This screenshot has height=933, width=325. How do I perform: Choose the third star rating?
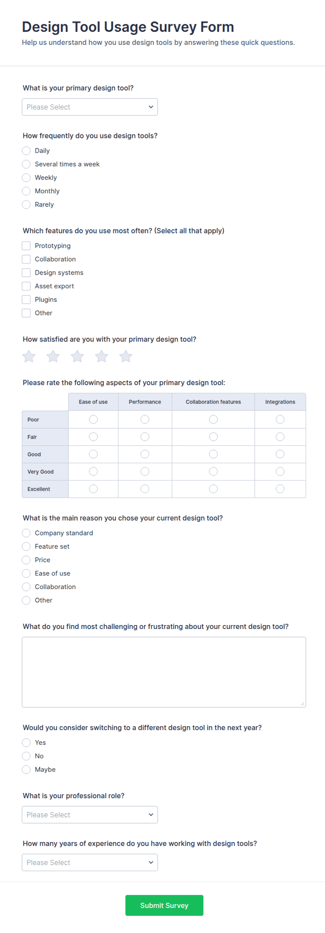(77, 356)
